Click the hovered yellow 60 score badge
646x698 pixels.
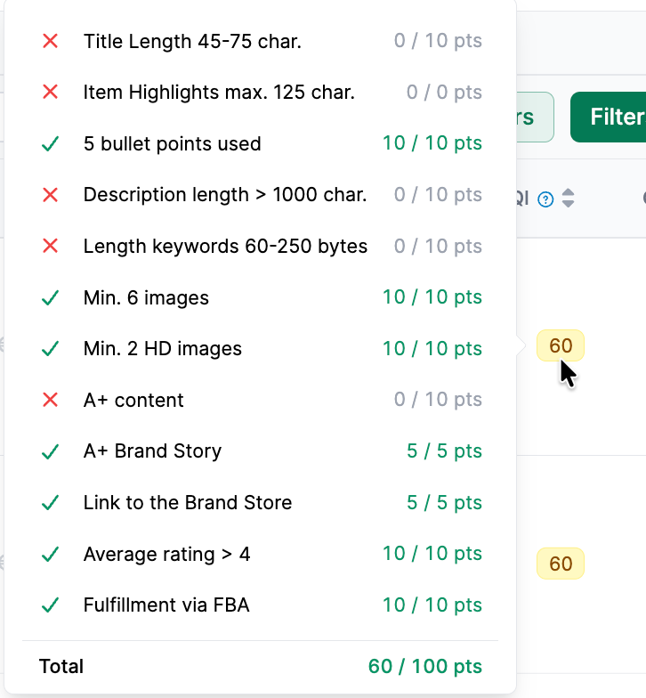click(x=561, y=345)
